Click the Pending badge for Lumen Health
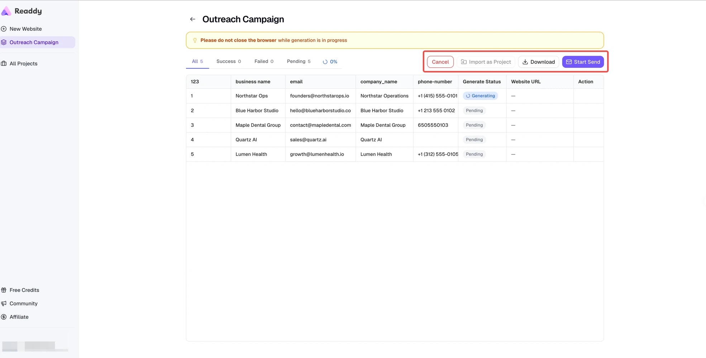This screenshot has width=706, height=358. 474,154
